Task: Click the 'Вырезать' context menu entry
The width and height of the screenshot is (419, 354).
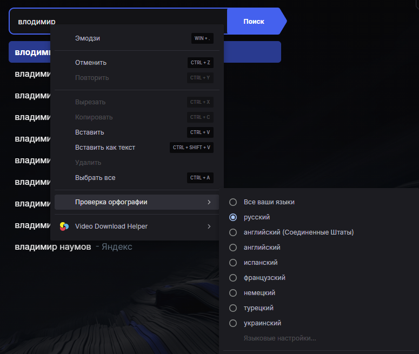Action: (137, 102)
